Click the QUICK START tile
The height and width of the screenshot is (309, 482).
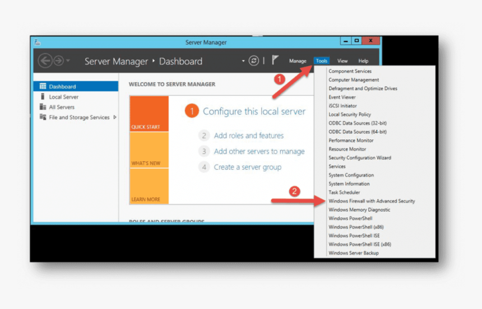pyautogui.click(x=149, y=114)
